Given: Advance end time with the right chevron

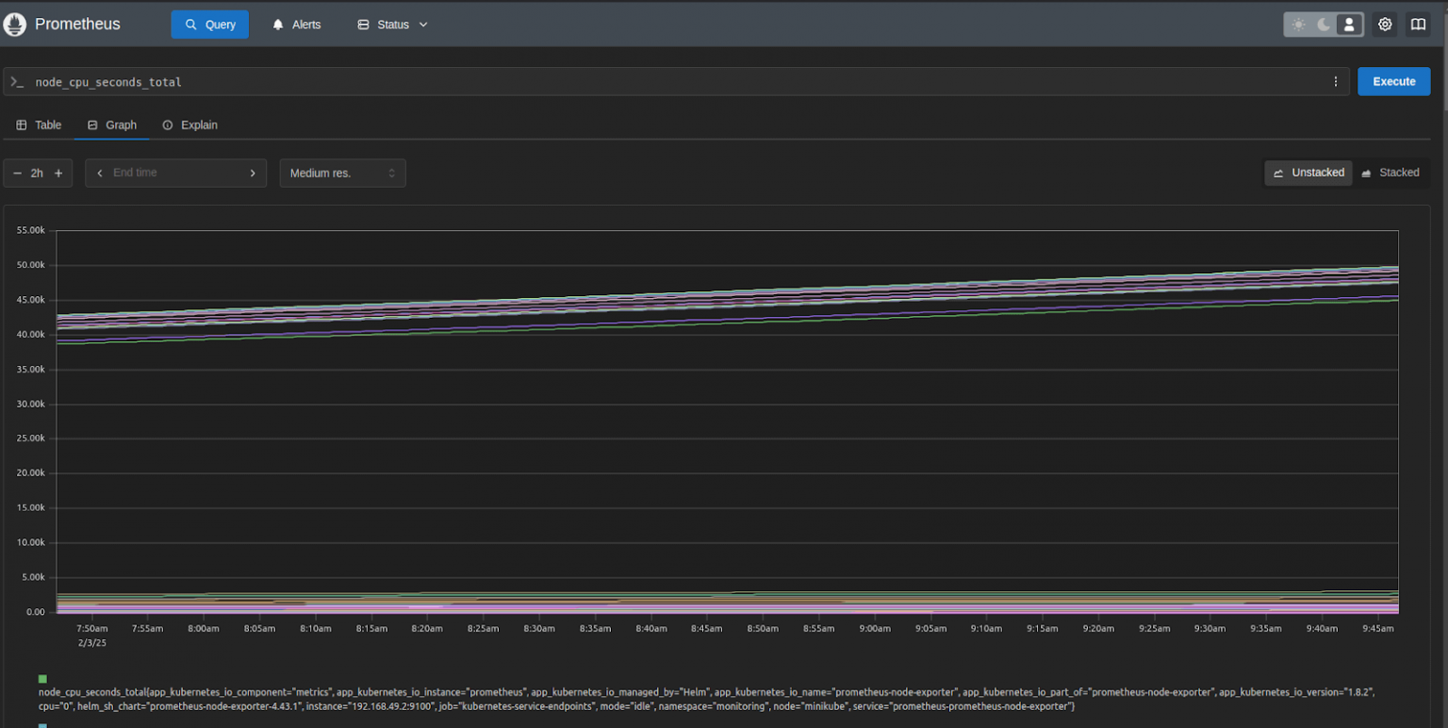Looking at the screenshot, I should 253,173.
